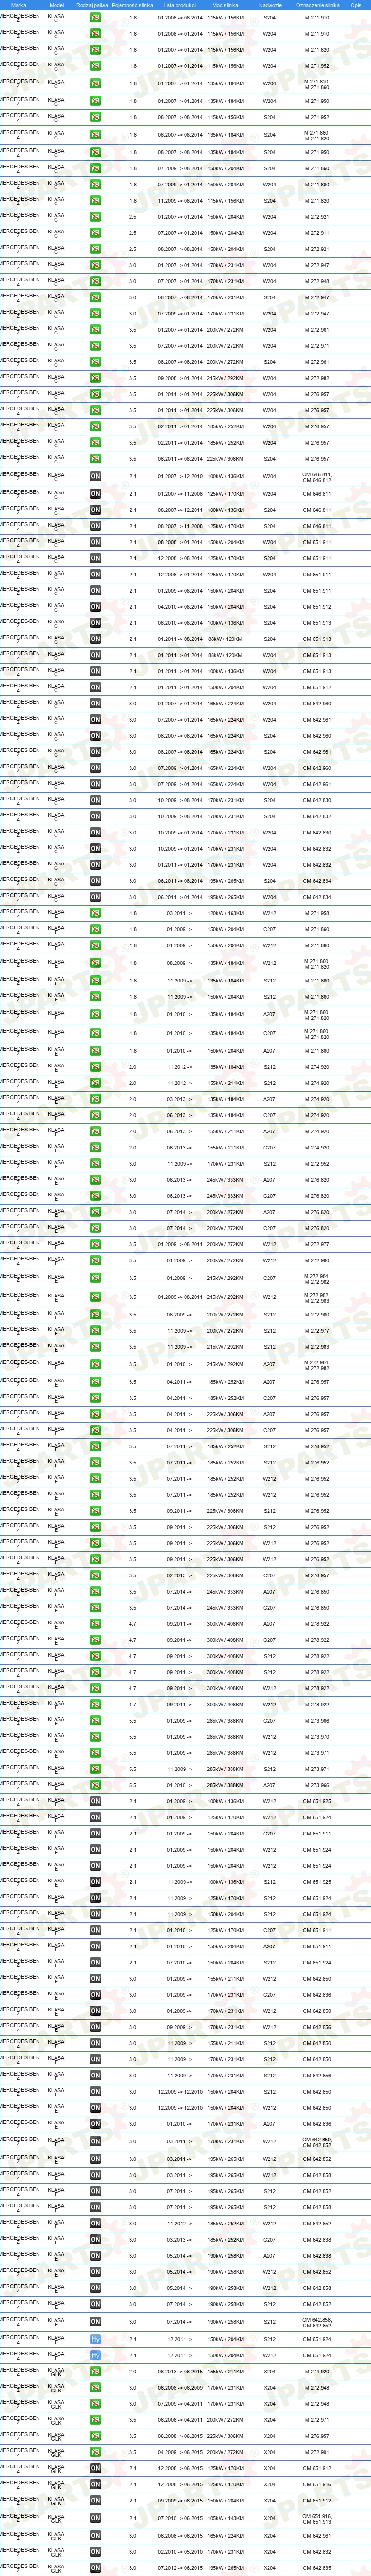Click diesel ON icon in X204 OM 642.961 row
The height and width of the screenshot is (2576, 371).
[95, 2535]
